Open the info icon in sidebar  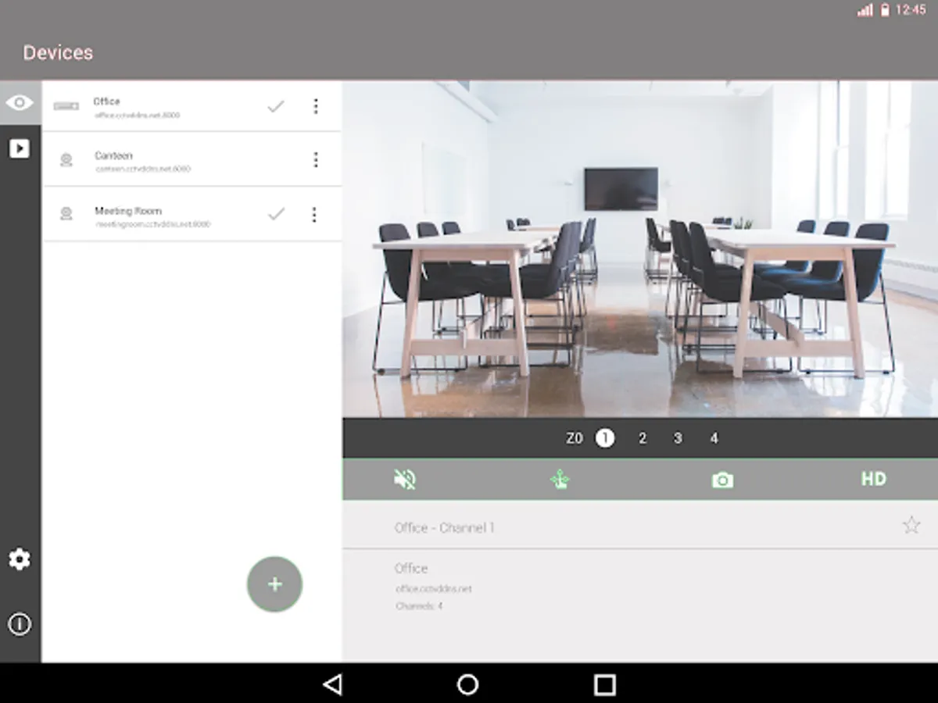[x=20, y=624]
